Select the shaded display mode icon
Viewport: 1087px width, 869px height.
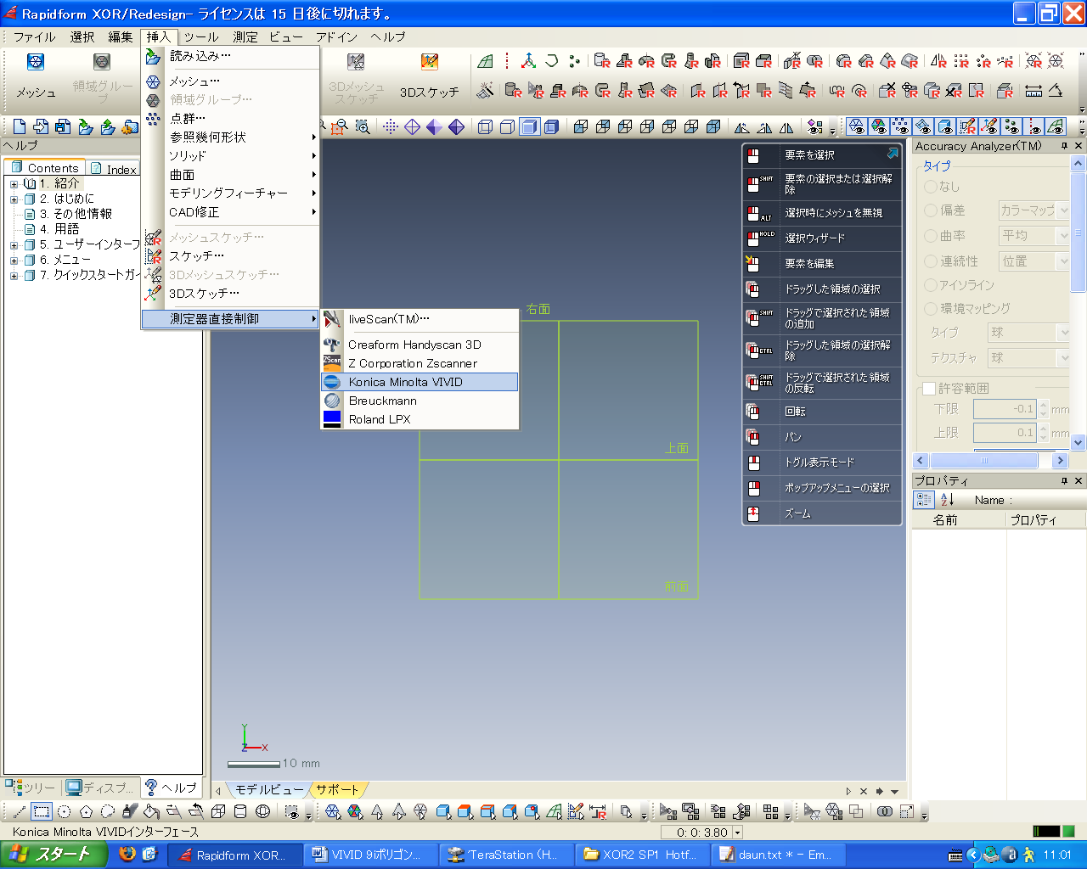point(435,126)
